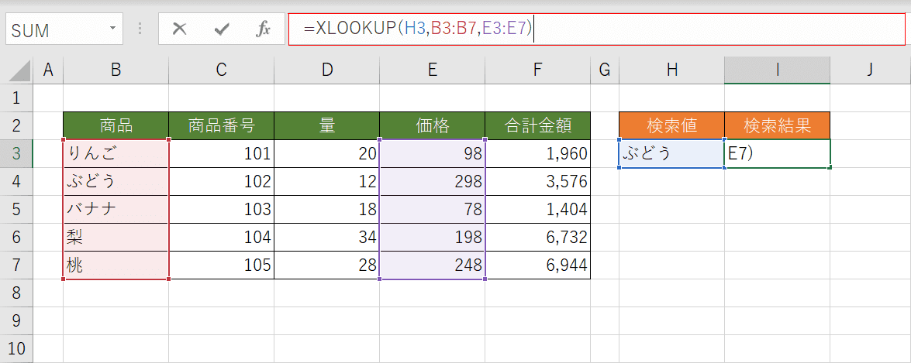Image resolution: width=911 pixels, height=363 pixels.
Task: Click quantity cell showing 20
Action: [x=326, y=154]
